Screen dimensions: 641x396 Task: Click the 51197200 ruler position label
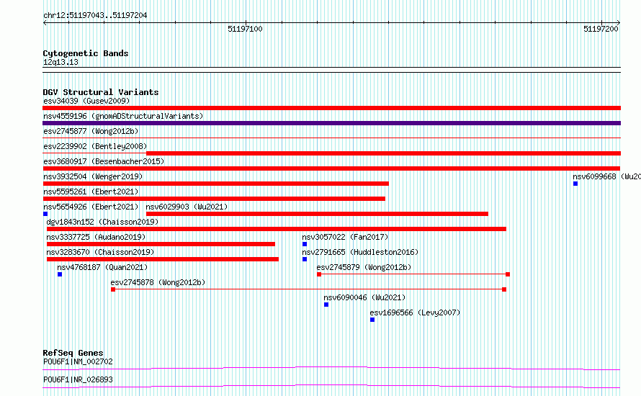(601, 29)
